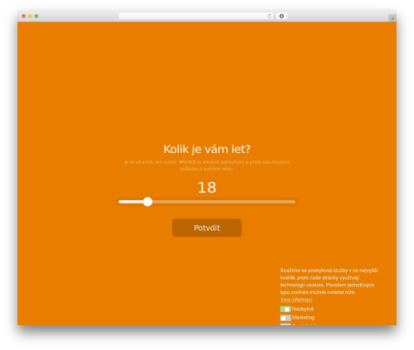Click the age verification explanation text

click(207, 165)
